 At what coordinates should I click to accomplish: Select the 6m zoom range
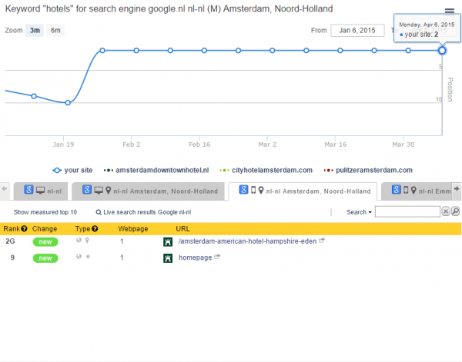tap(56, 31)
